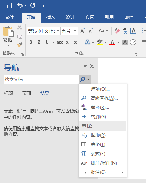Apply yellow text highlight color
Screen dimensions: 146x183
tap(100, 42)
